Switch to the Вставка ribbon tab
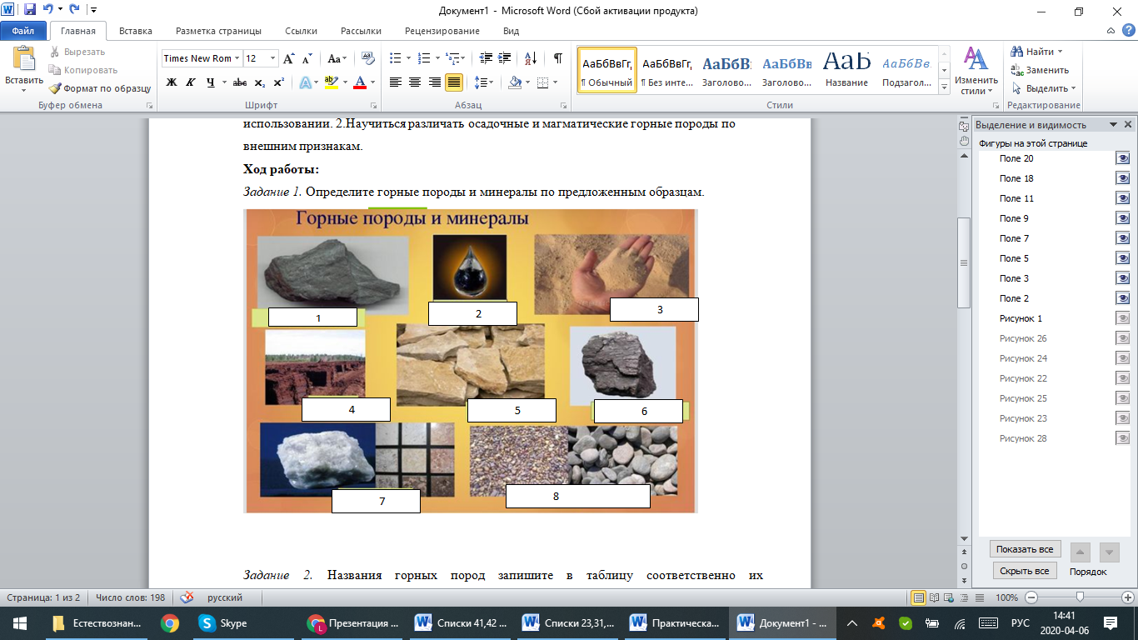This screenshot has height=640, width=1138. click(x=136, y=31)
